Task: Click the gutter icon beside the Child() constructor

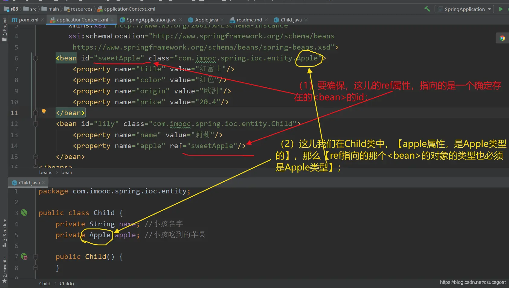Action: (x=24, y=257)
